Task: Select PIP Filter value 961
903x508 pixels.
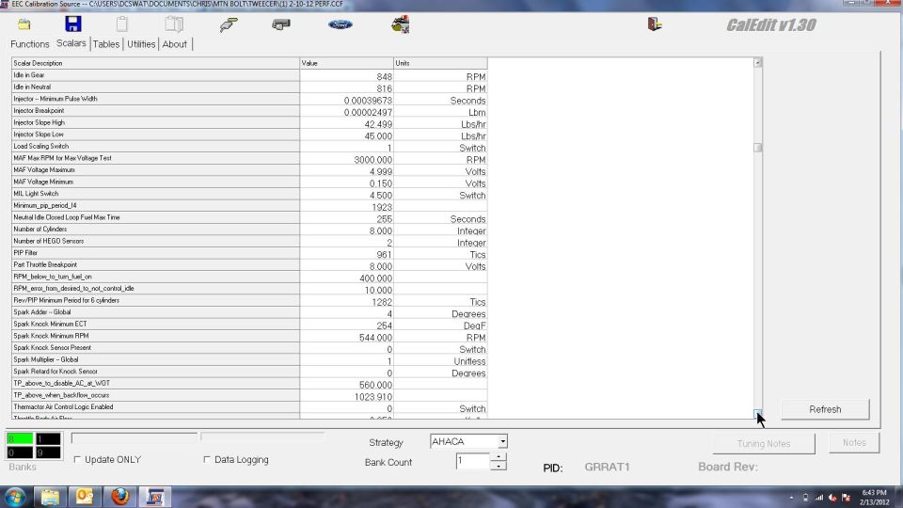Action: pyautogui.click(x=347, y=255)
